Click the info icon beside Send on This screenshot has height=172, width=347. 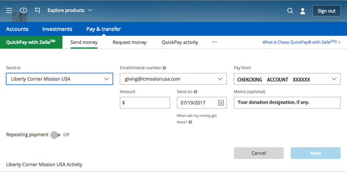point(196,92)
